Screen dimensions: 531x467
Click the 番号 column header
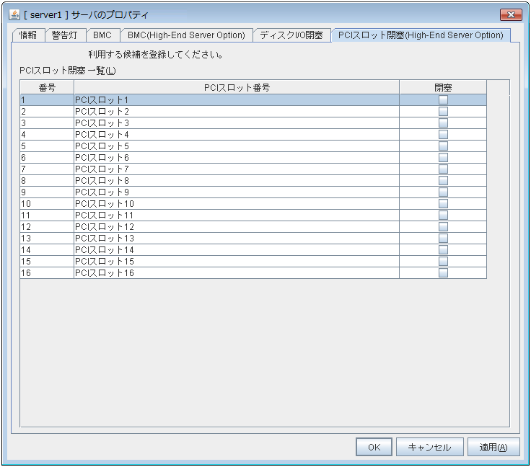(47, 87)
